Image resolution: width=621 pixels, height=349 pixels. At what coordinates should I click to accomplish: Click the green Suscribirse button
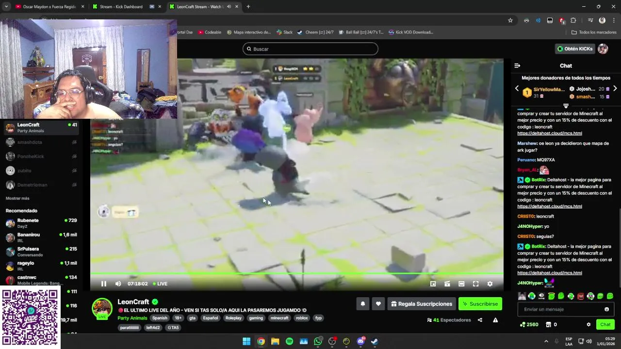[x=480, y=304]
